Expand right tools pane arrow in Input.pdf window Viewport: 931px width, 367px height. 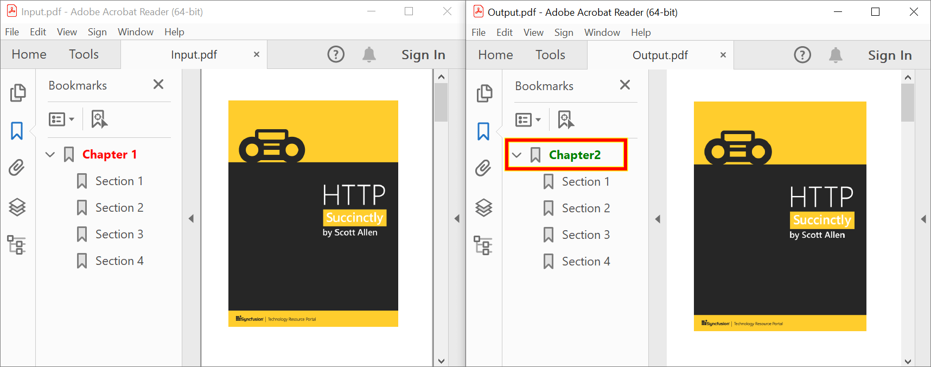(457, 218)
